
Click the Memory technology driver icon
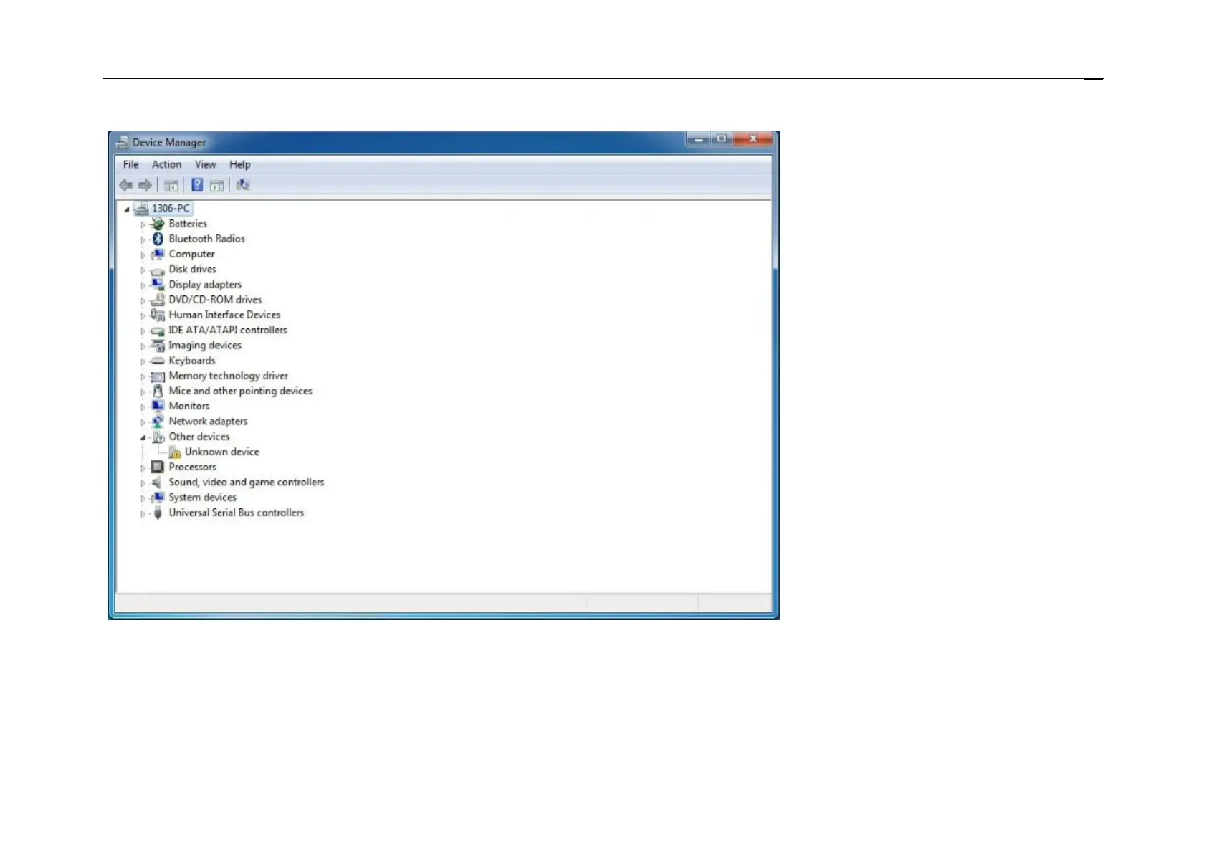click(x=158, y=376)
